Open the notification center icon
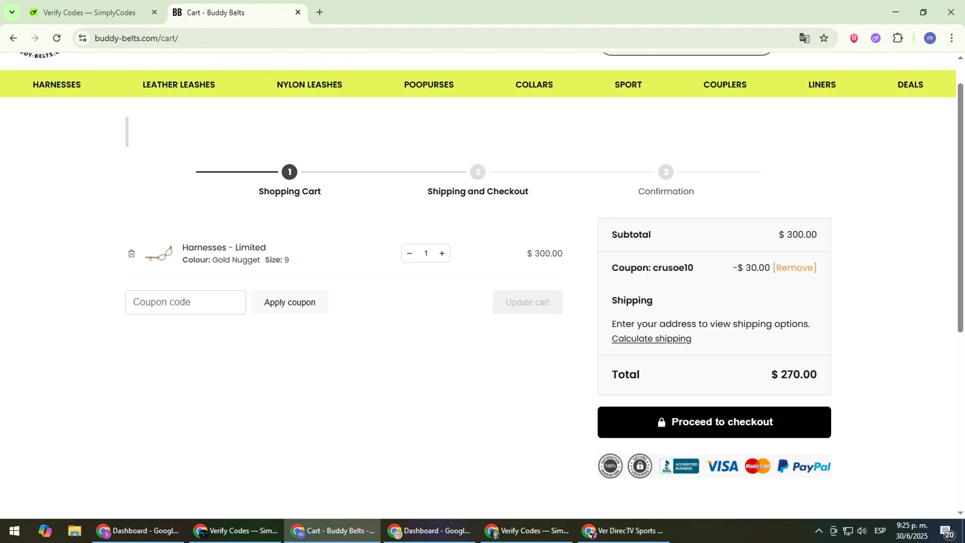 coord(947,531)
